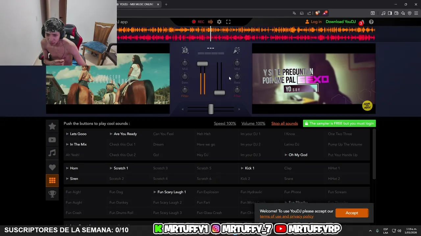Play the Lets Gooo sample
The width and height of the screenshot is (421, 236).
pos(76,134)
